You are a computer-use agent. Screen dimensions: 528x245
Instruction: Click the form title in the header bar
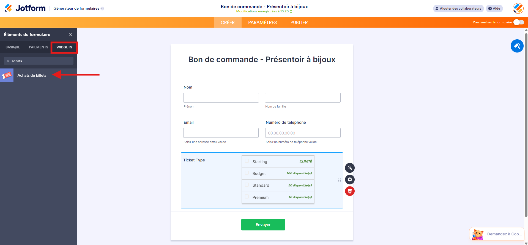(x=264, y=7)
